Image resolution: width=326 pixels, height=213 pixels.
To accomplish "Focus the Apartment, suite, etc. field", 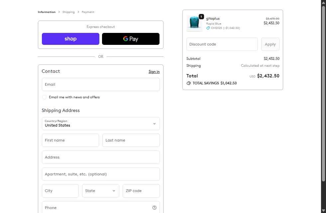I will tap(101, 174).
